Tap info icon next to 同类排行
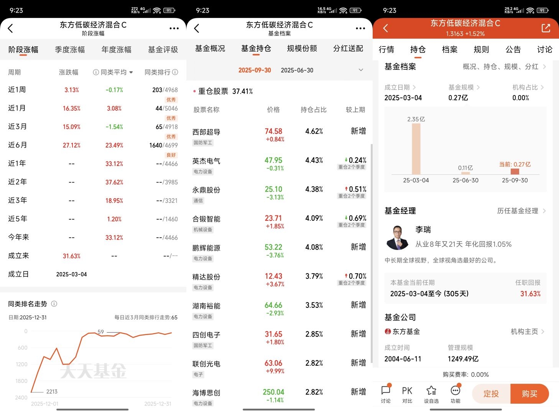This screenshot has width=559, height=414. 175,72
